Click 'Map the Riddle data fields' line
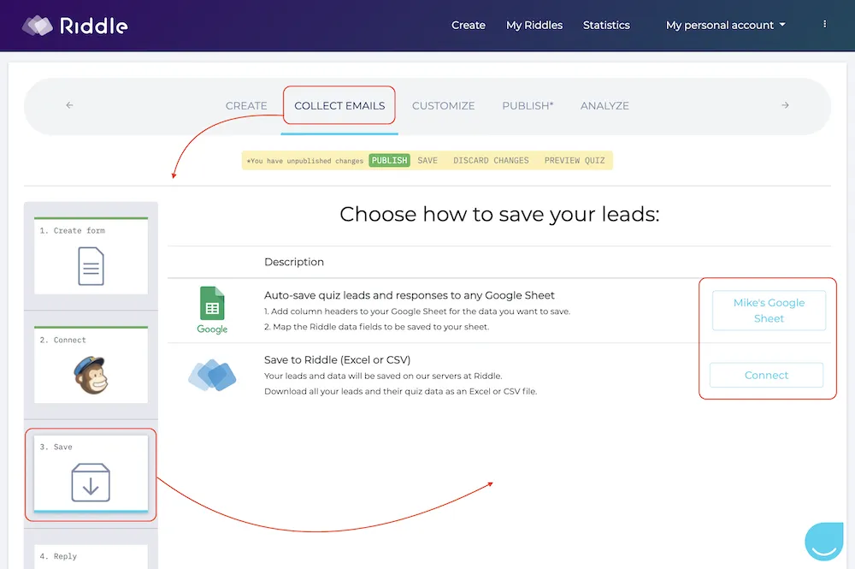The image size is (855, 569). [x=376, y=327]
